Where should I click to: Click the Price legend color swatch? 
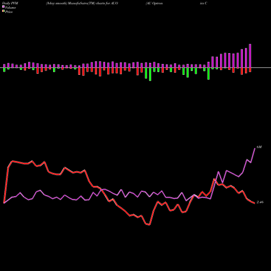coord(3,11)
